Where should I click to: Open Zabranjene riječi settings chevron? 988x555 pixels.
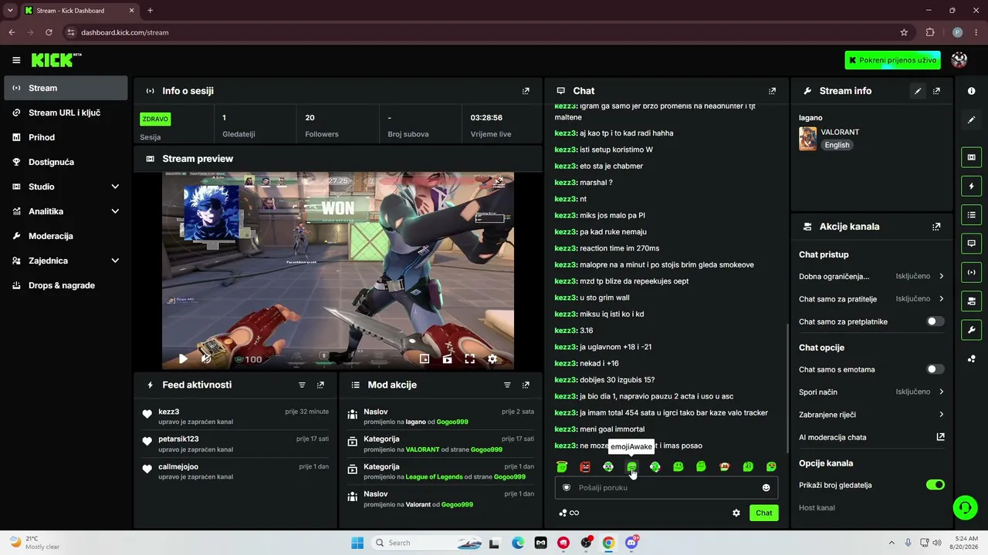tap(941, 415)
